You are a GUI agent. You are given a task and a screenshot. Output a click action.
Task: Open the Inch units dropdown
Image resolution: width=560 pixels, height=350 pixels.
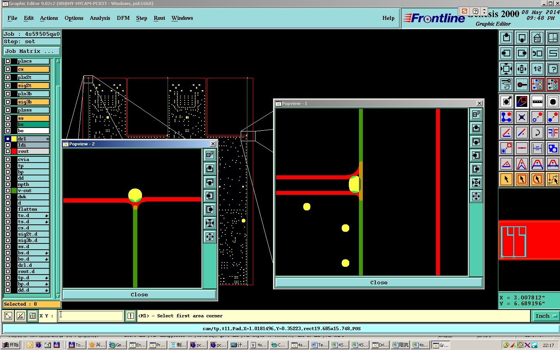[546, 316]
